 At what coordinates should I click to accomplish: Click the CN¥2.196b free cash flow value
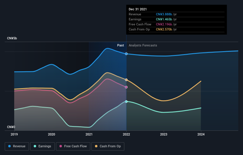[x=164, y=24]
